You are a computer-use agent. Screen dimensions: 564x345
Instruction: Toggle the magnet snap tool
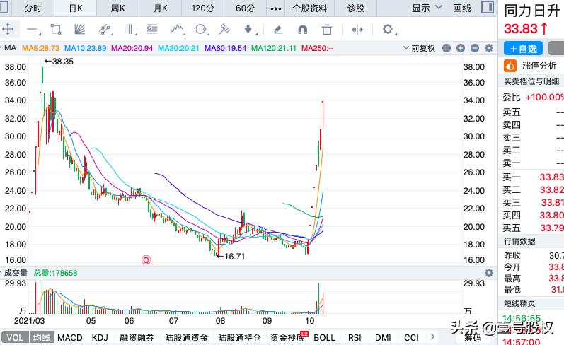click(302, 30)
